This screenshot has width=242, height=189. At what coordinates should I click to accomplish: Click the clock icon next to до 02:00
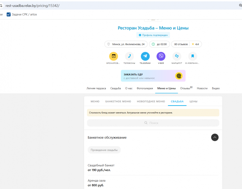tap(153, 44)
